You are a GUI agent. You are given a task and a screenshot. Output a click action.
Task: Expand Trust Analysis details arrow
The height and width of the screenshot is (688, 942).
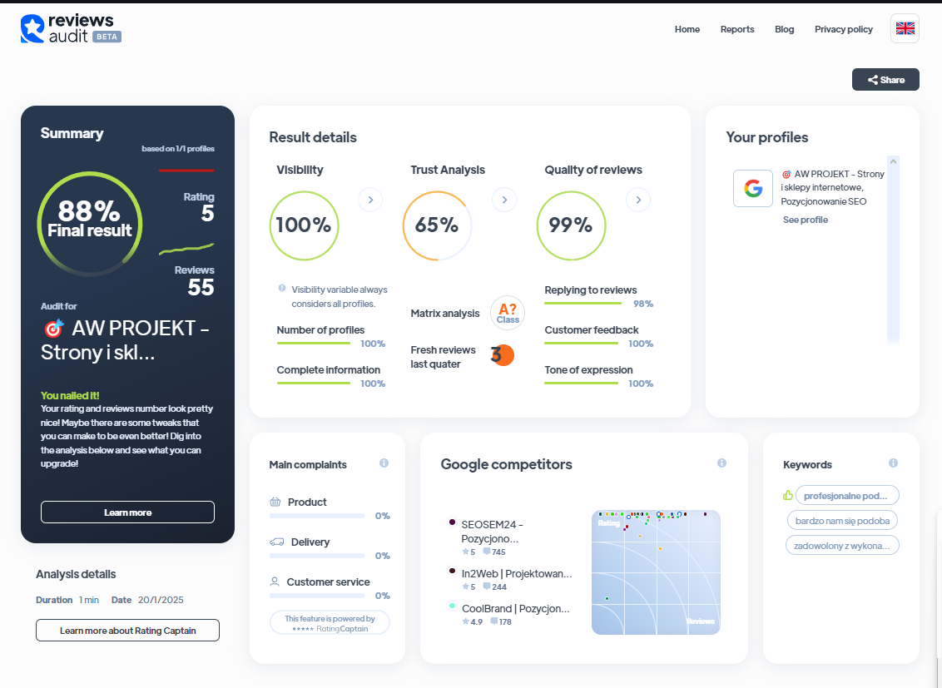pos(504,200)
